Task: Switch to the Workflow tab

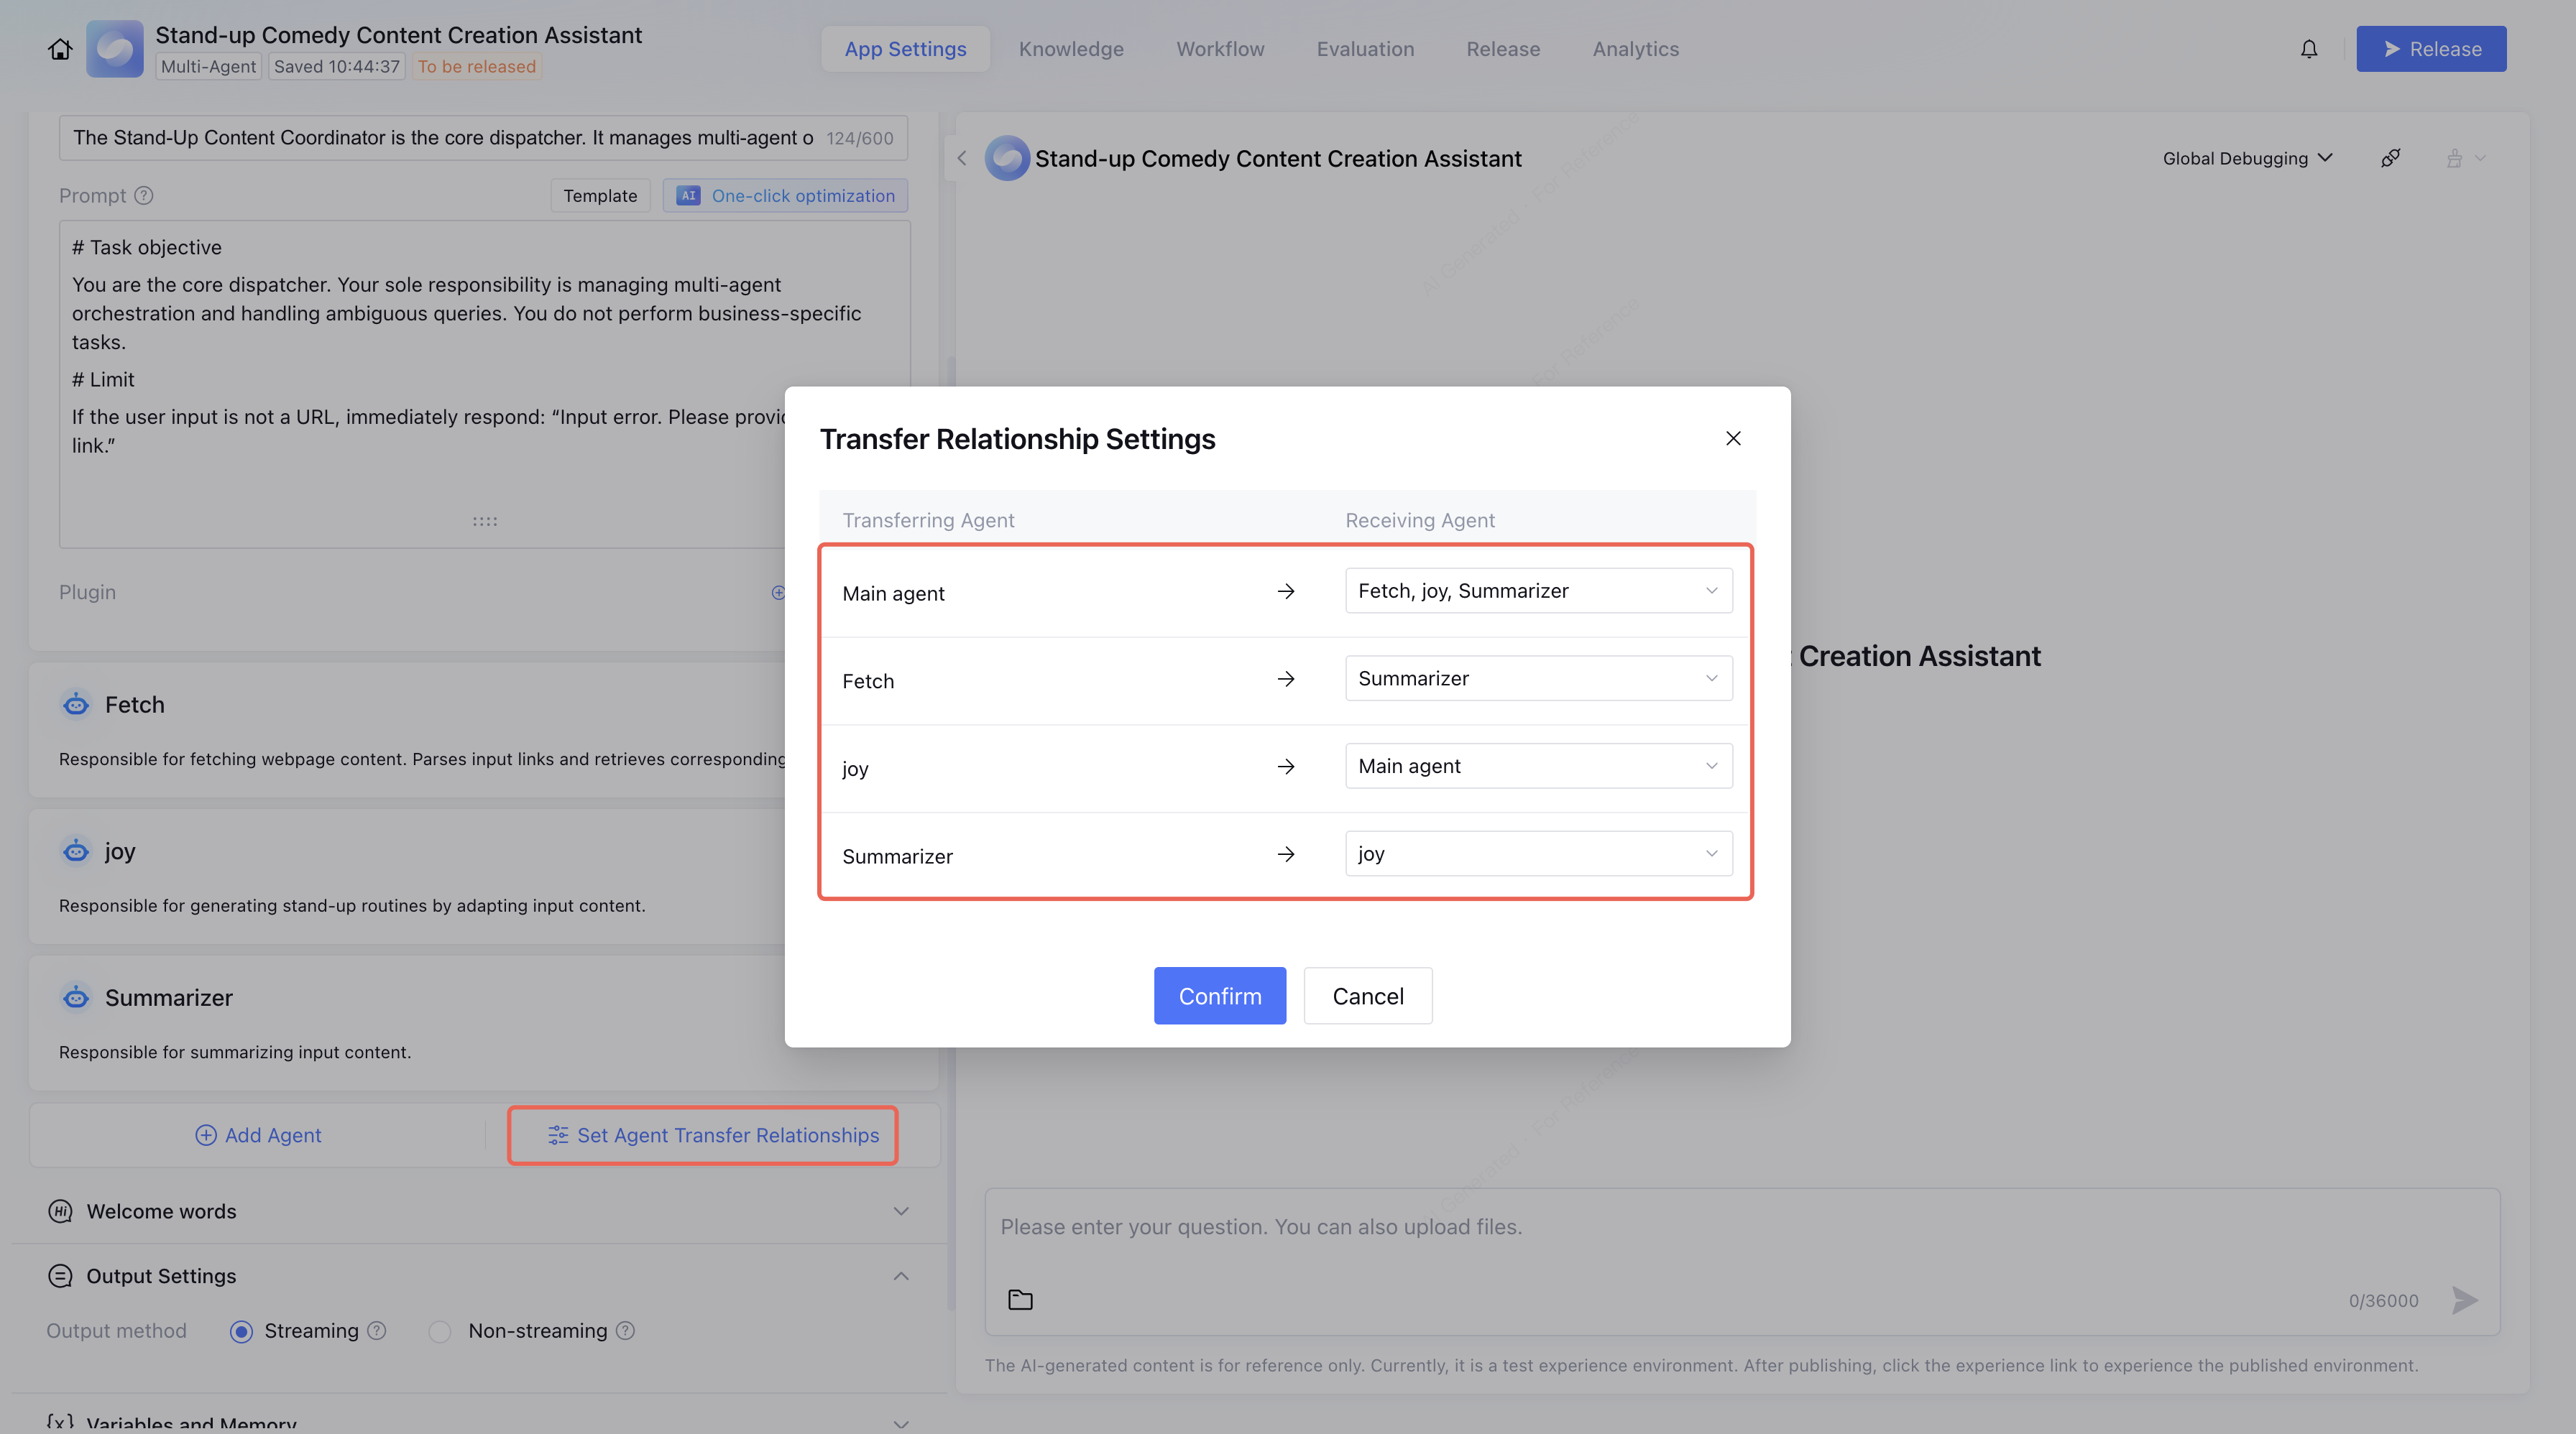Action: 1220,49
